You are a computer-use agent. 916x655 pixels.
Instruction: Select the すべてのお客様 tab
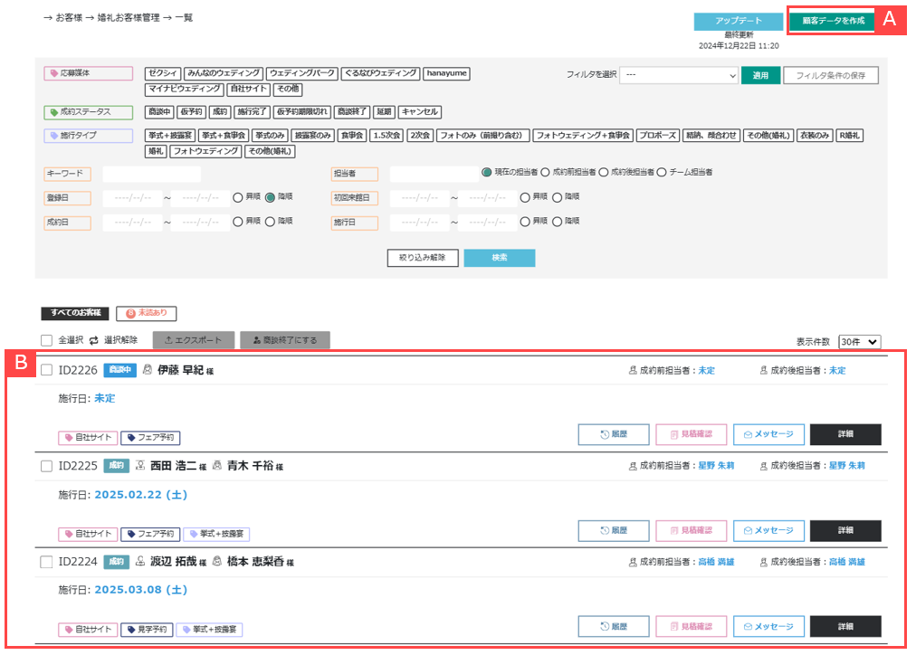[x=74, y=314]
